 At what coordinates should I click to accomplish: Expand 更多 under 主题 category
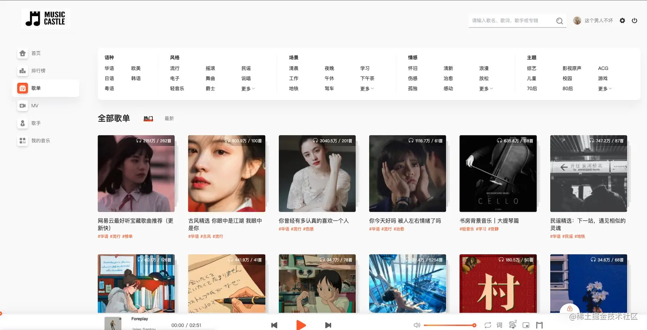[x=605, y=89]
